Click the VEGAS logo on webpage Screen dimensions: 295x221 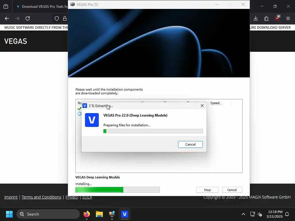coord(16,41)
